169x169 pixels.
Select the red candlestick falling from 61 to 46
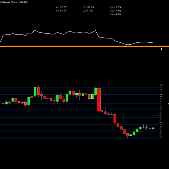[115, 119]
